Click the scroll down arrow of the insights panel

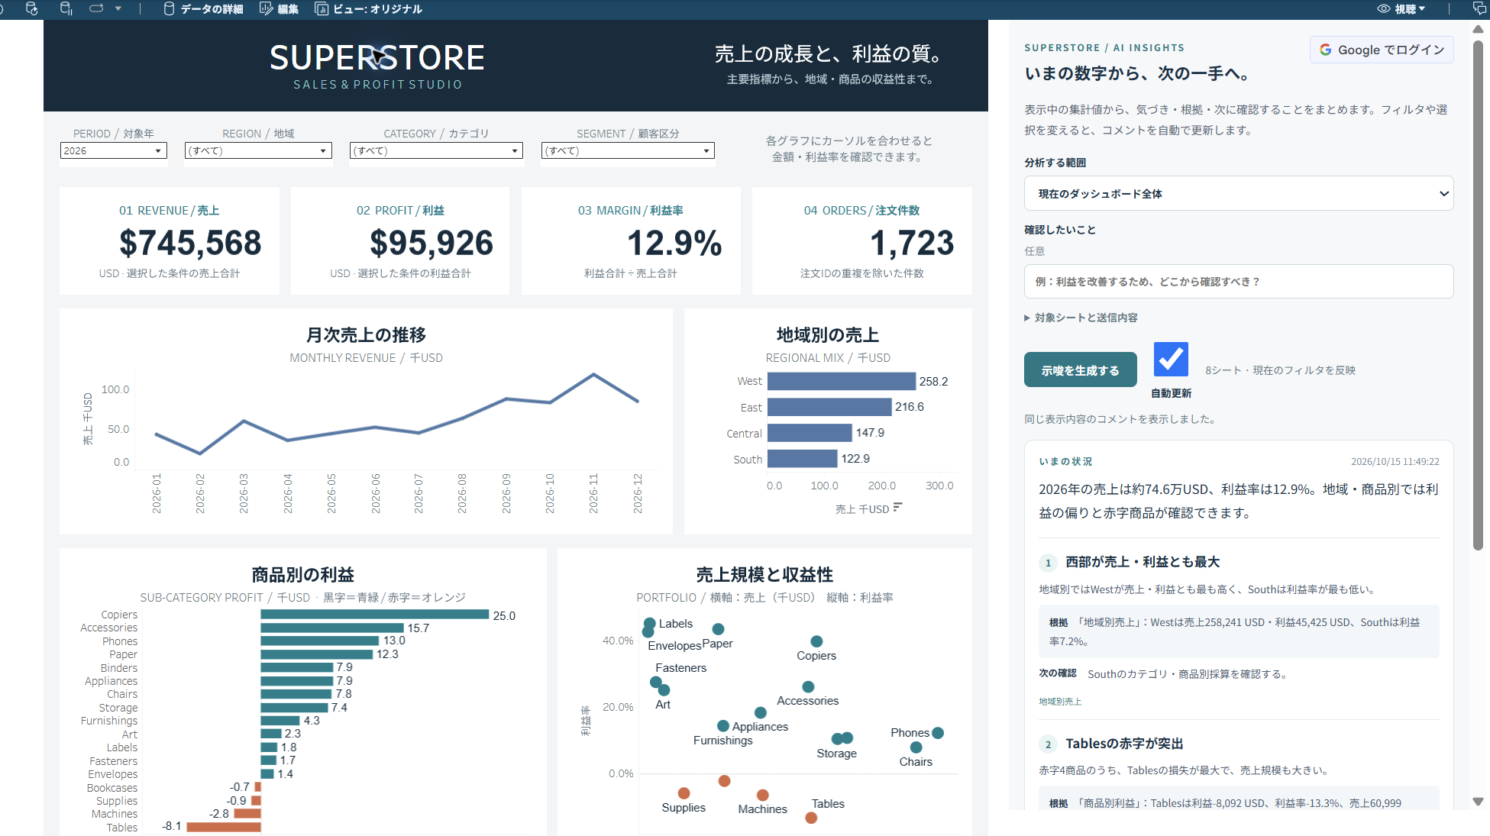pos(1478,802)
